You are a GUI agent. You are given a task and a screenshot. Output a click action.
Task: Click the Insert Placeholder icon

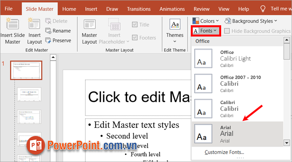coord(114,24)
